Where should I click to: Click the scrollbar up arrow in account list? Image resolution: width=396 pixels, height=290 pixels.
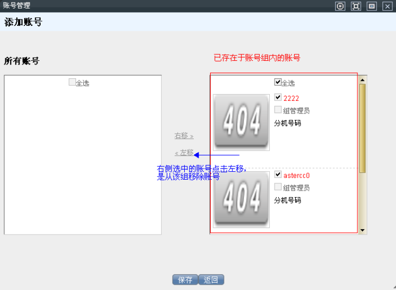click(x=362, y=80)
